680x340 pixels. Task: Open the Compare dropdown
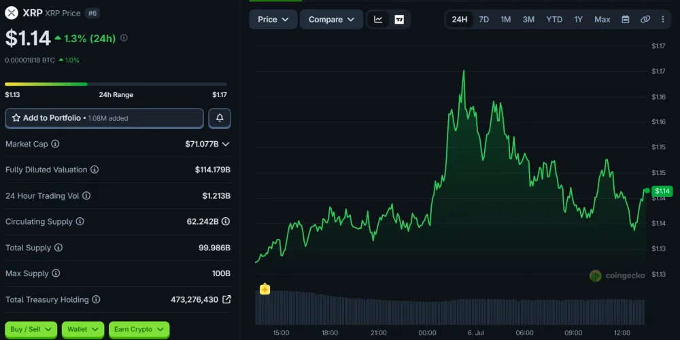tap(331, 20)
